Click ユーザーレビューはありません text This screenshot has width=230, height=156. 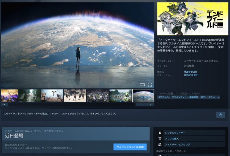[201, 61]
